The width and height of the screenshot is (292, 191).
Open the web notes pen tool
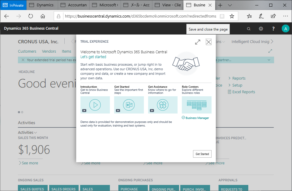click(x=261, y=16)
